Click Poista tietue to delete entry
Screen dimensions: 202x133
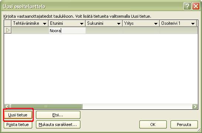18,125
